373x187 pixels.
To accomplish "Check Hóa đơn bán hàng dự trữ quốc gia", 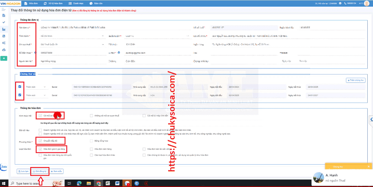I will tap(40, 155).
